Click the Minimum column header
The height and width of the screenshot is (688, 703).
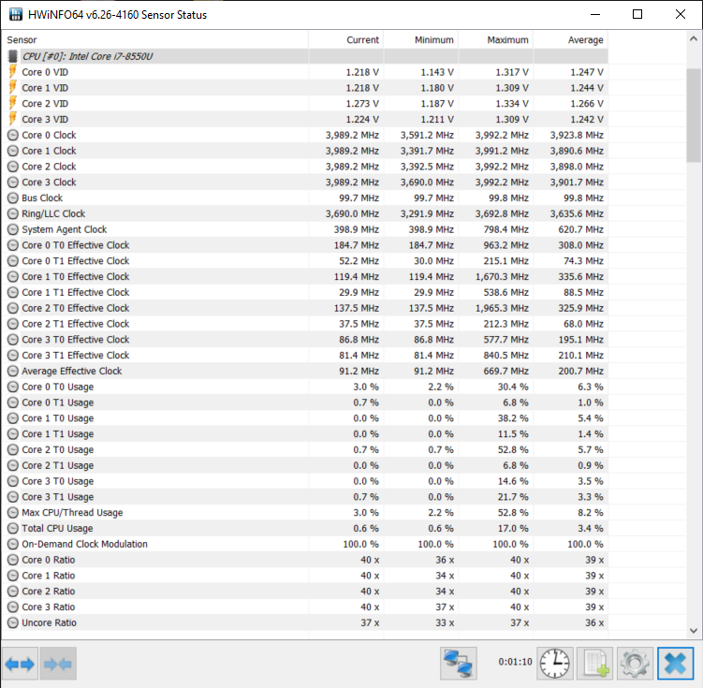420,40
